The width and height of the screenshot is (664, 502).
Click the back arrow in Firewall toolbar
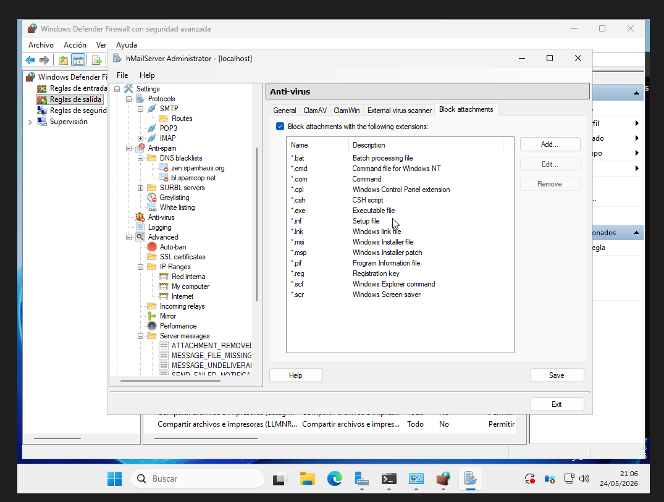pos(30,60)
